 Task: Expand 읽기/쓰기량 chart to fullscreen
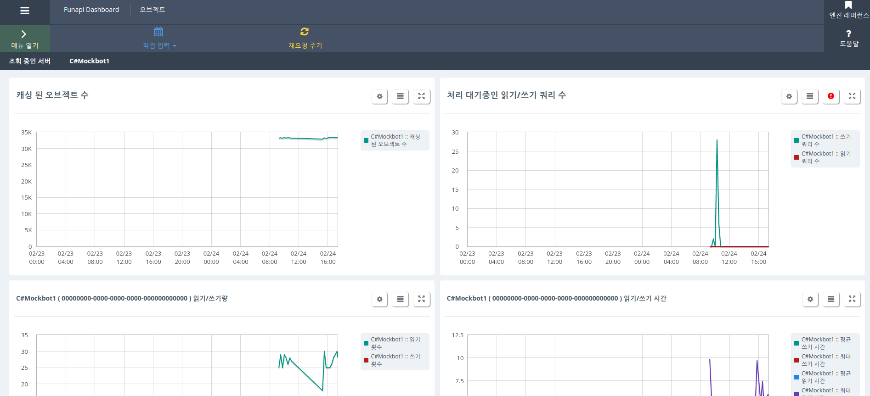pos(421,299)
